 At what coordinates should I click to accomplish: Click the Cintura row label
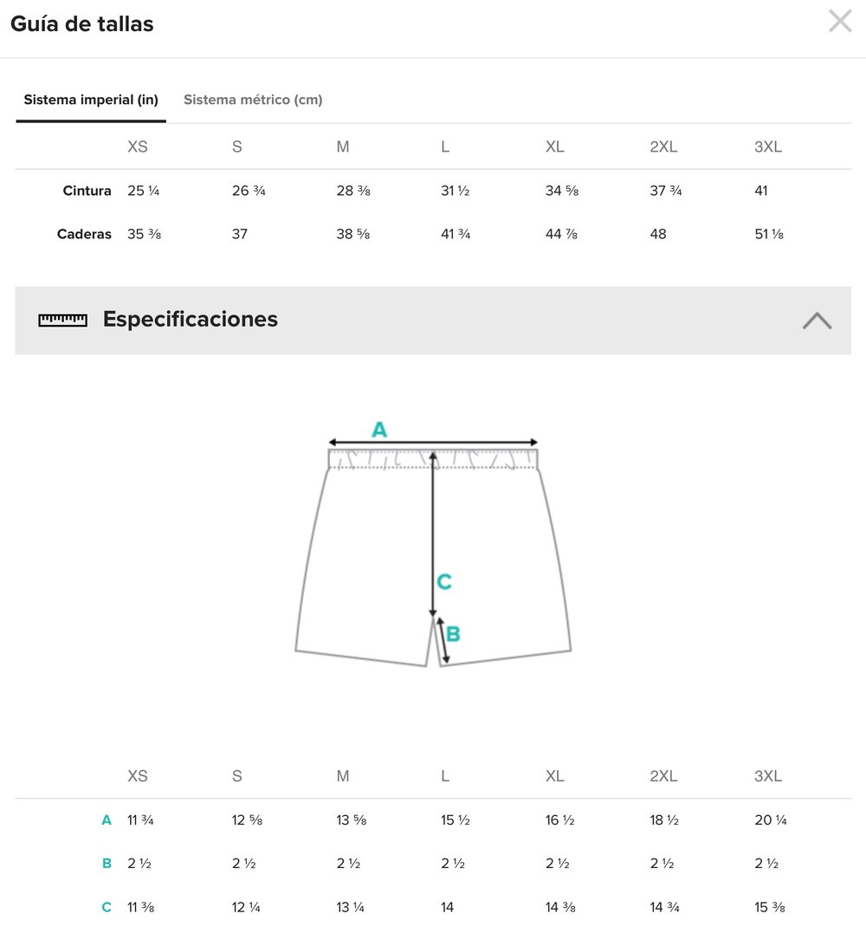pos(87,191)
